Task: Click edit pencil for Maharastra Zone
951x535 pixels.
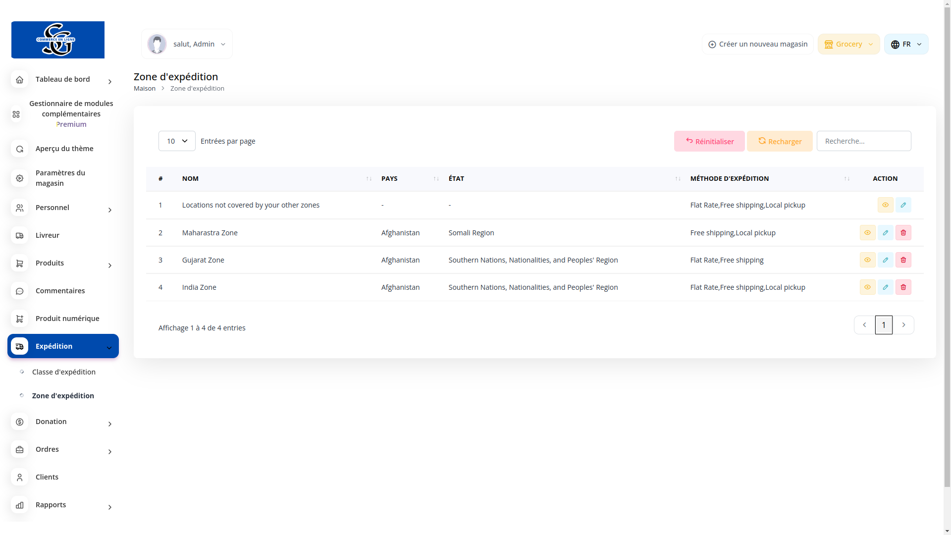Action: click(x=885, y=233)
